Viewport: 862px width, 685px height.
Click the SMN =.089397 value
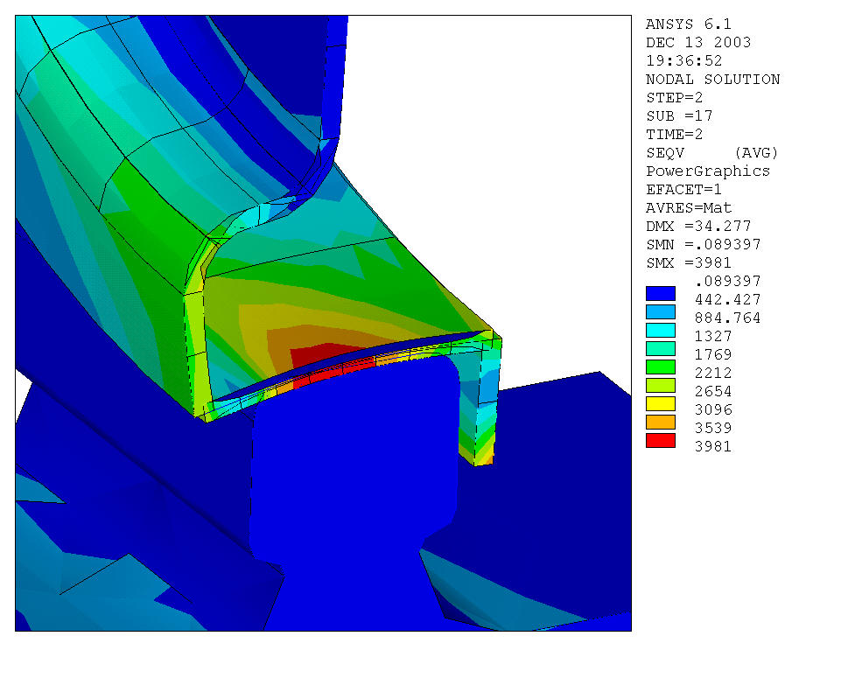coord(703,245)
